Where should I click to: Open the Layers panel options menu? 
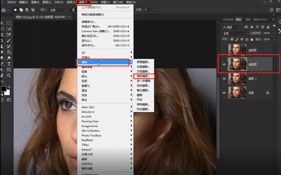[x=274, y=19]
